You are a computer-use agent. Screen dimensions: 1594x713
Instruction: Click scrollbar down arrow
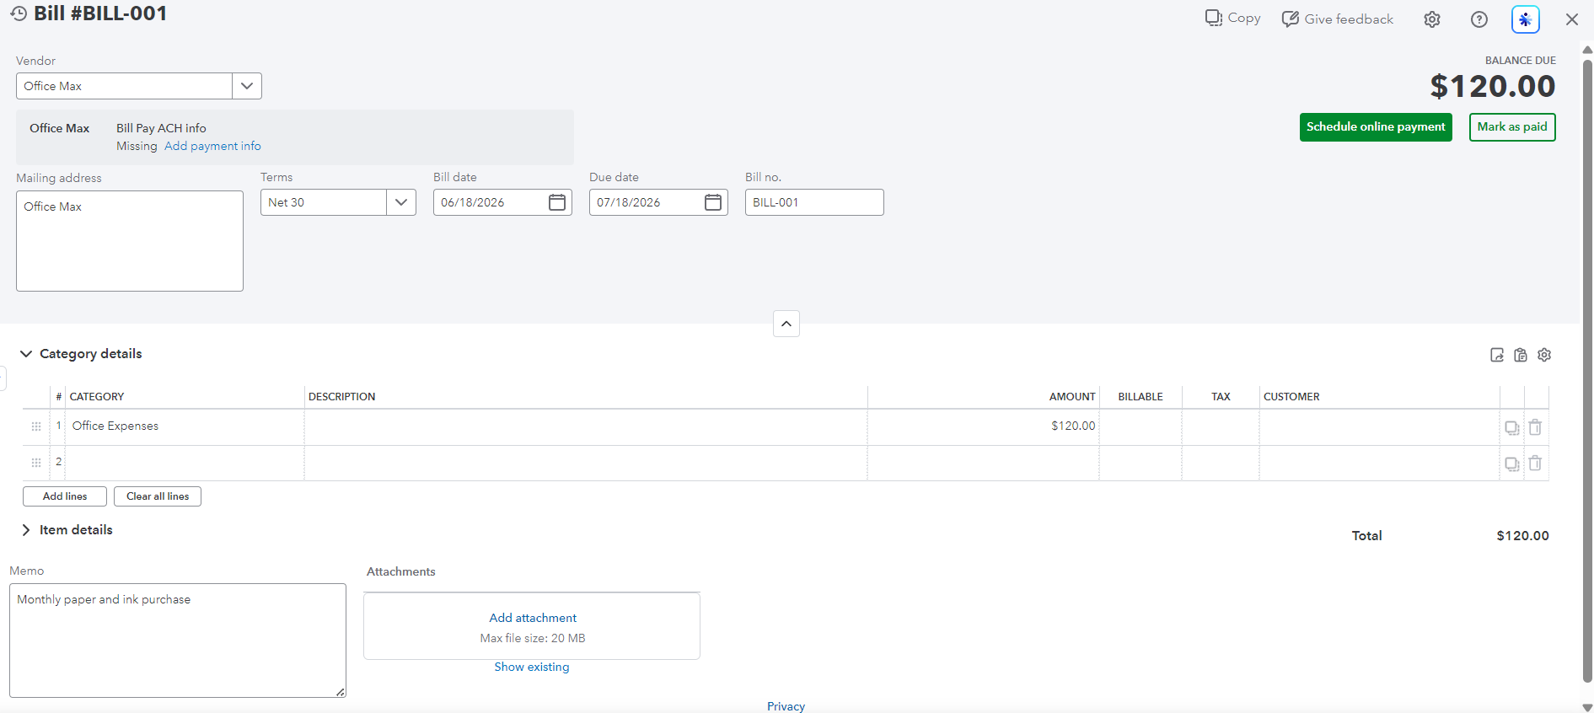[1587, 707]
